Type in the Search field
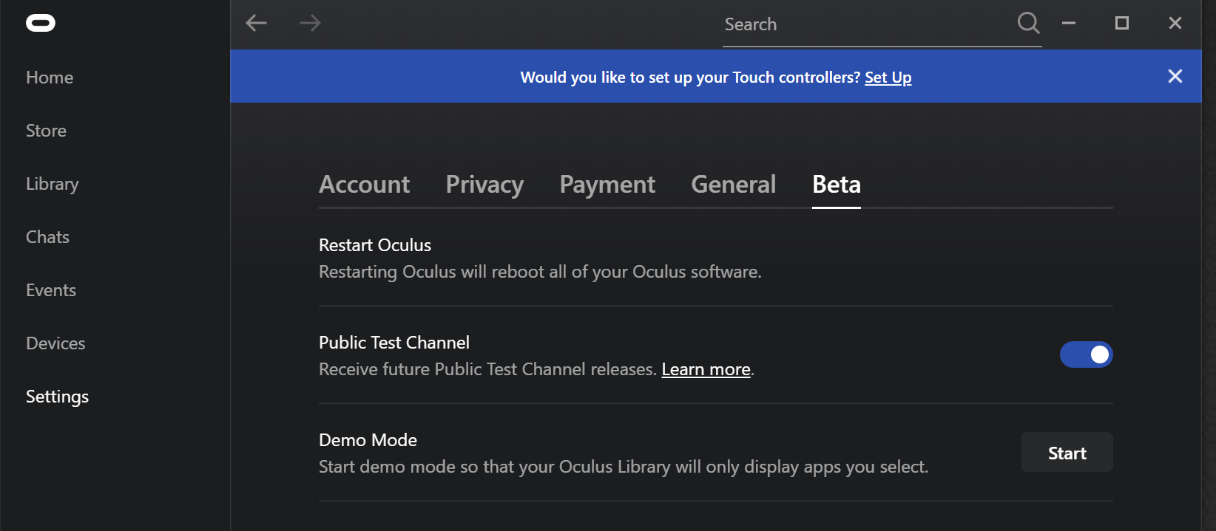 865,25
